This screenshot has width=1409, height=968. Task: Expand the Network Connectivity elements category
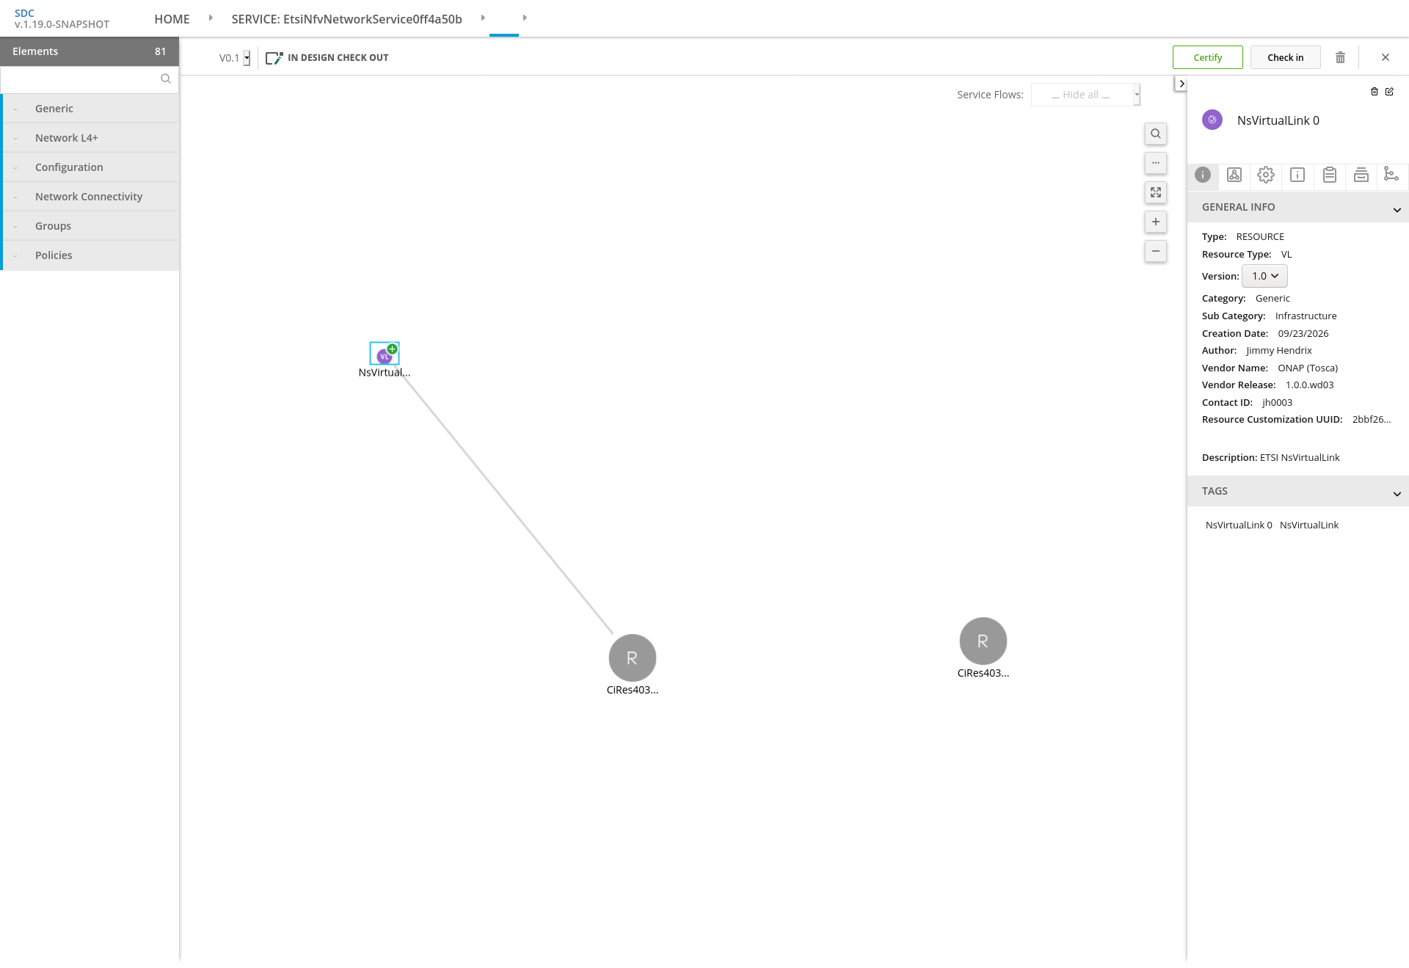click(91, 197)
